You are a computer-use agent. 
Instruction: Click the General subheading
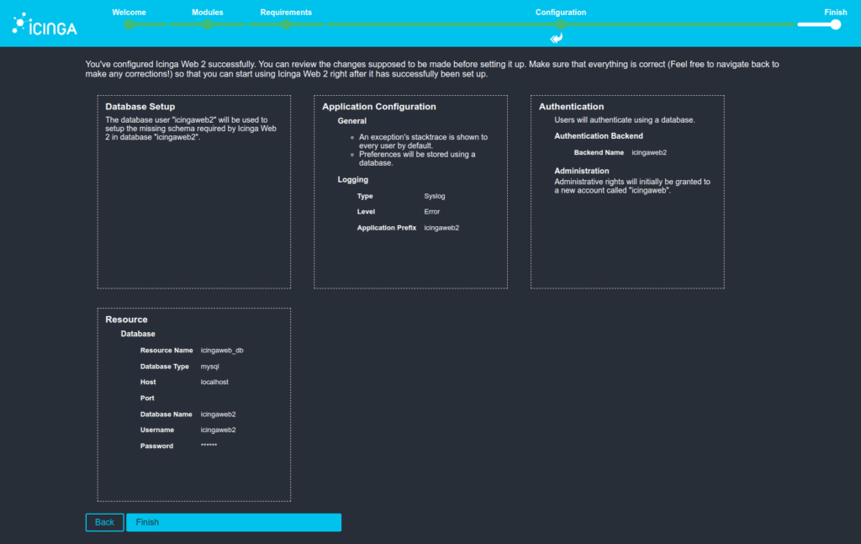pos(352,121)
